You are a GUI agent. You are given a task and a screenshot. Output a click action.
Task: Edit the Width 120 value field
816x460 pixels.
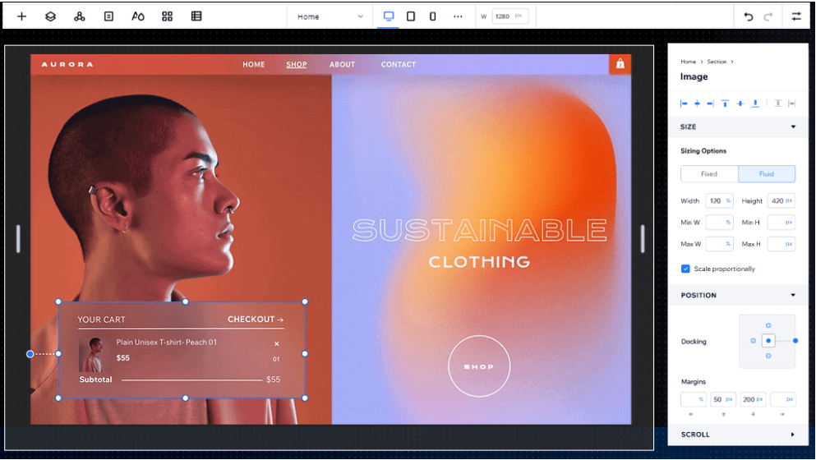(719, 201)
